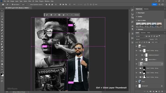Viewport: 166px width, 93px height.
Task: Click Align left edges icon
Action: (x=46, y=5)
